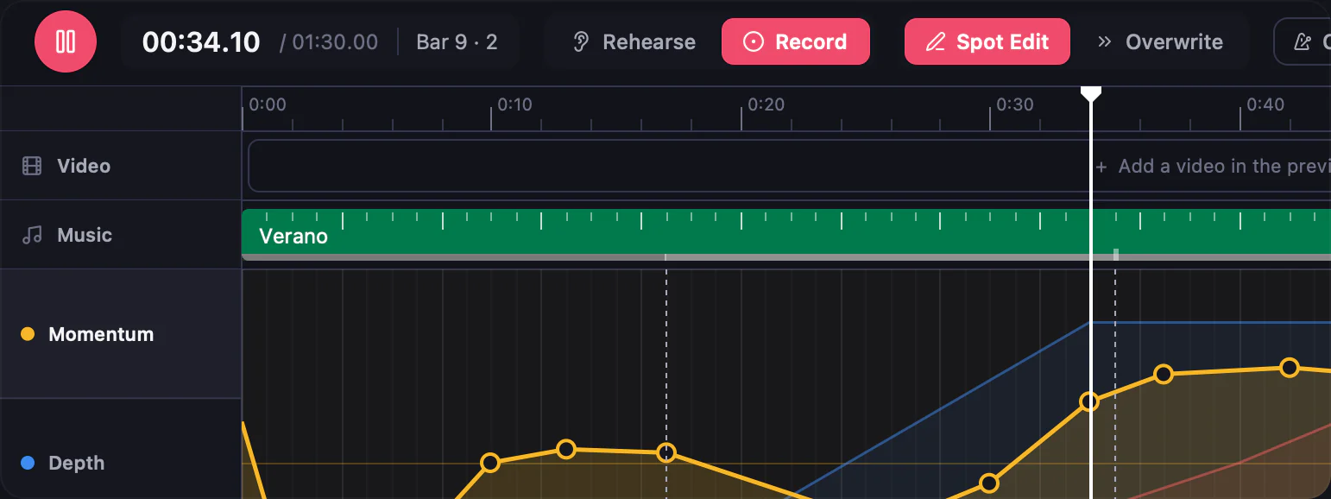Switch to Overwrite mode
Viewport: 1331px width, 499px height.
coord(1160,41)
